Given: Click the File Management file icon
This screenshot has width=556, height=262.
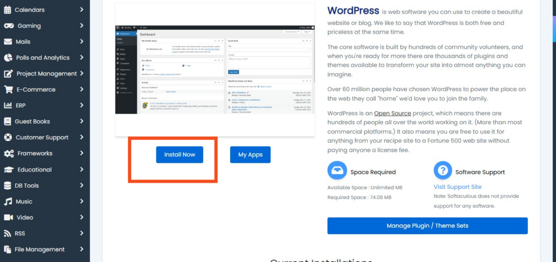Looking at the screenshot, I should point(7,250).
